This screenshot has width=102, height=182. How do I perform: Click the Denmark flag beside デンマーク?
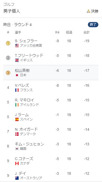pos(17,134)
